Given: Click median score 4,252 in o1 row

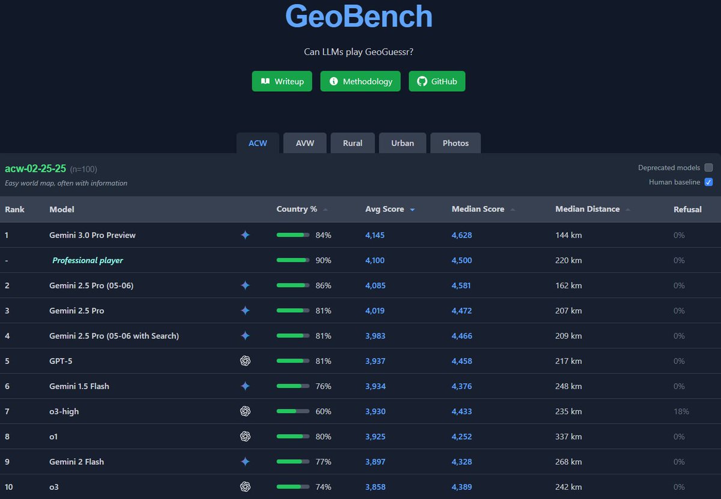Looking at the screenshot, I should click(x=462, y=437).
